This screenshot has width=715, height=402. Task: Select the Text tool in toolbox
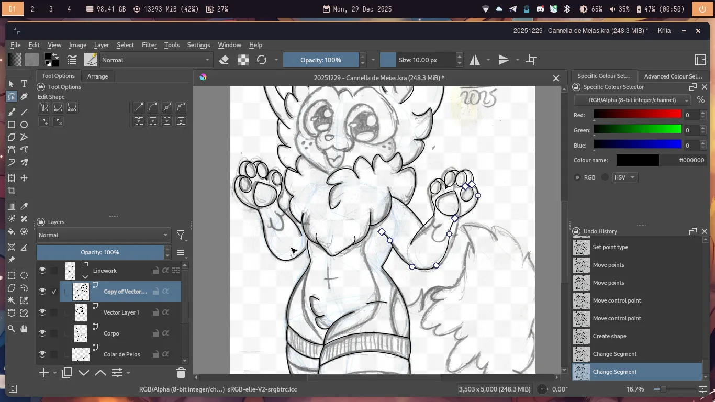24,84
